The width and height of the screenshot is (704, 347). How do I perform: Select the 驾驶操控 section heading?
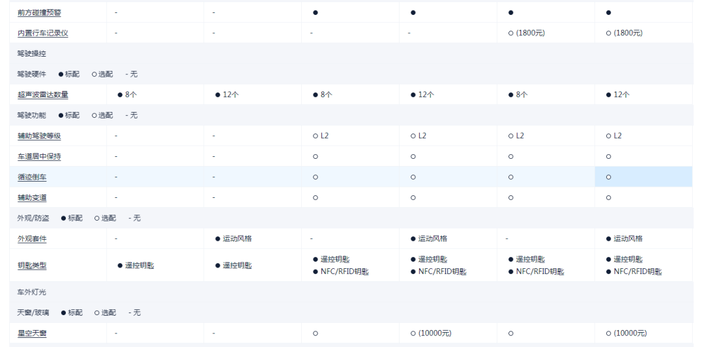pyautogui.click(x=31, y=54)
